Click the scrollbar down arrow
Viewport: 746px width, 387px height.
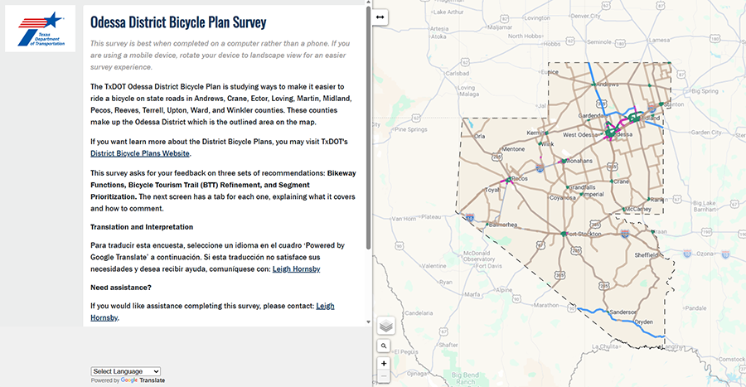click(368, 322)
